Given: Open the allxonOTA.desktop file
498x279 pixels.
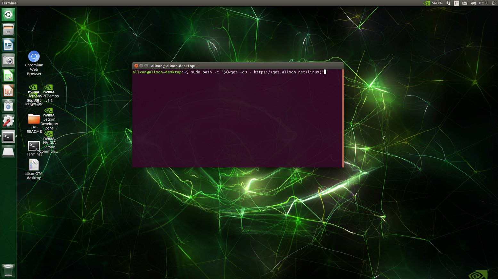Looking at the screenshot, I should tap(34, 165).
